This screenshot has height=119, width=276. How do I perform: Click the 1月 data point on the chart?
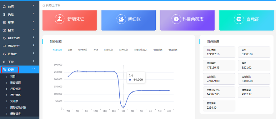123,107
